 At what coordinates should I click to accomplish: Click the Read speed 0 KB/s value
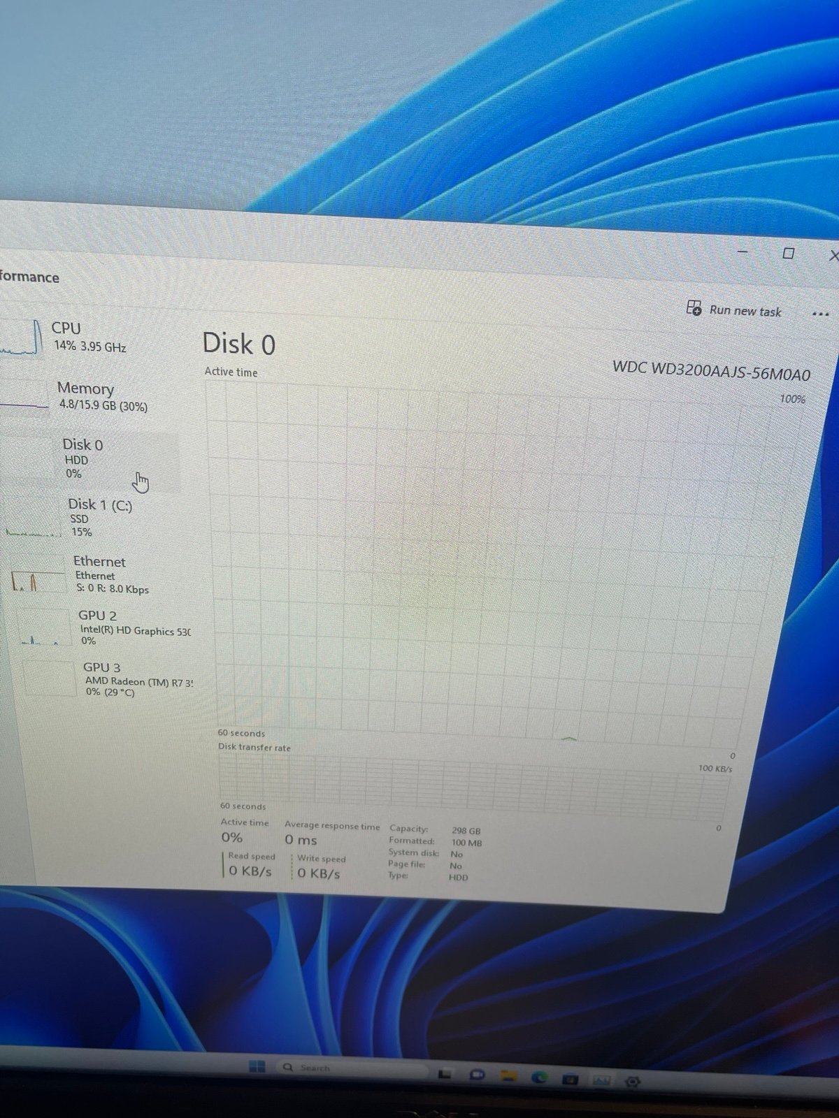tap(250, 871)
